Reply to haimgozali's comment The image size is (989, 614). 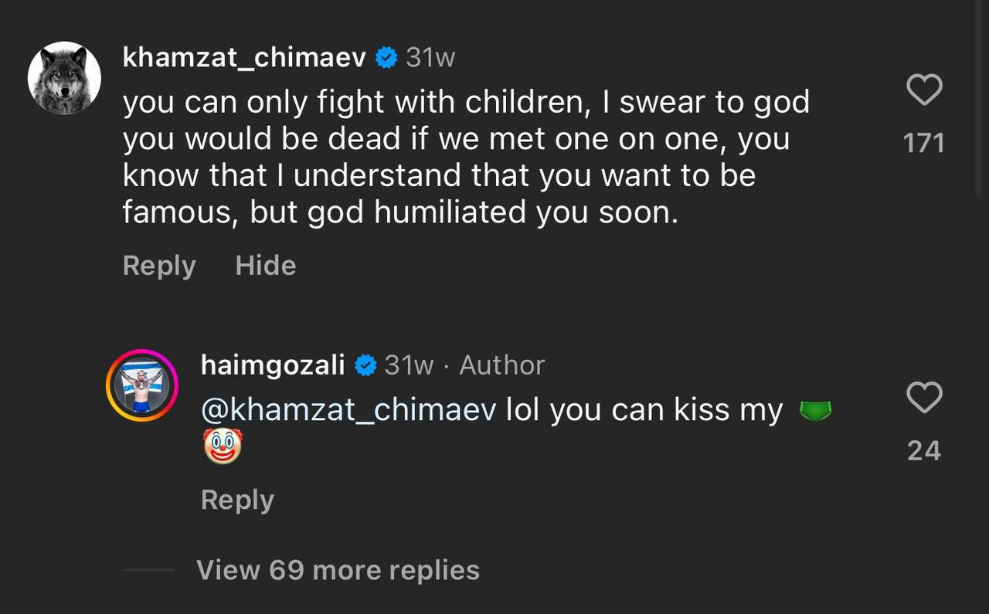[237, 500]
